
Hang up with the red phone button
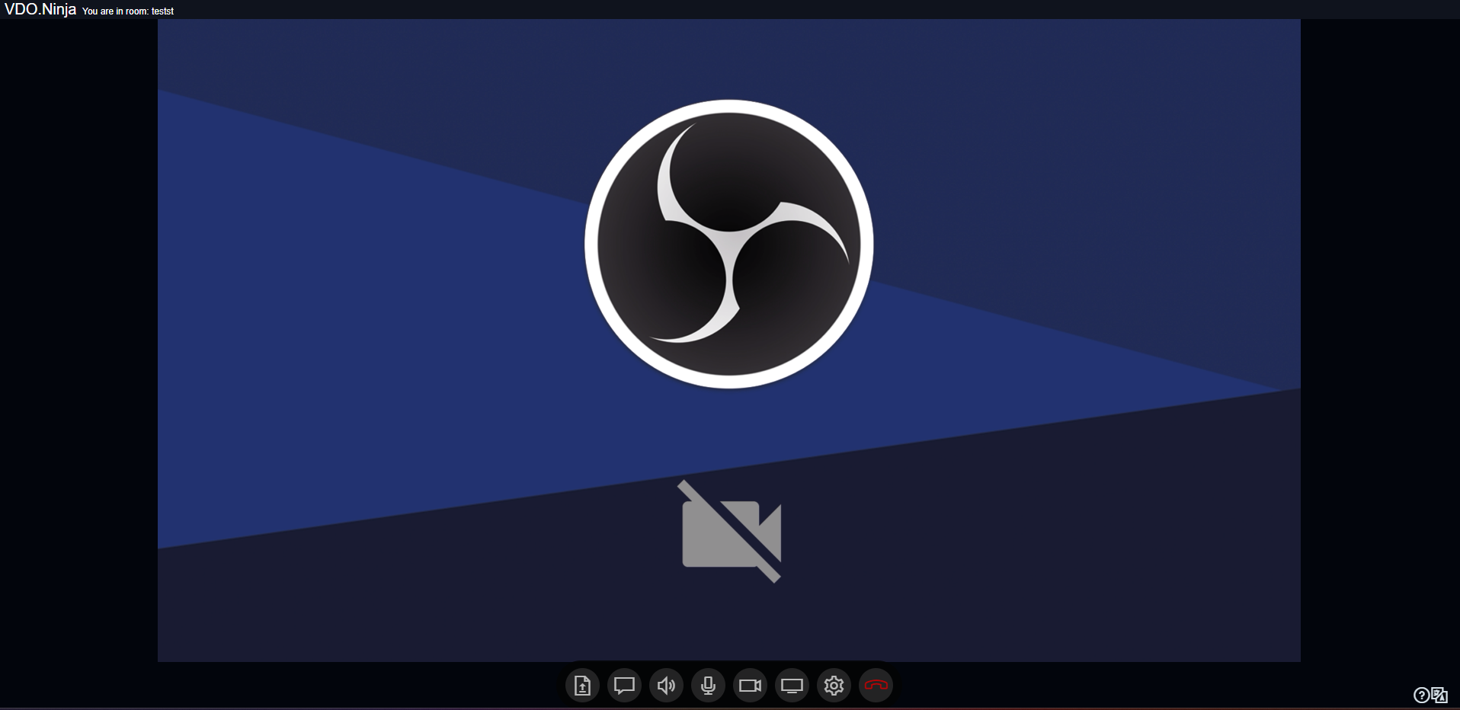(876, 686)
